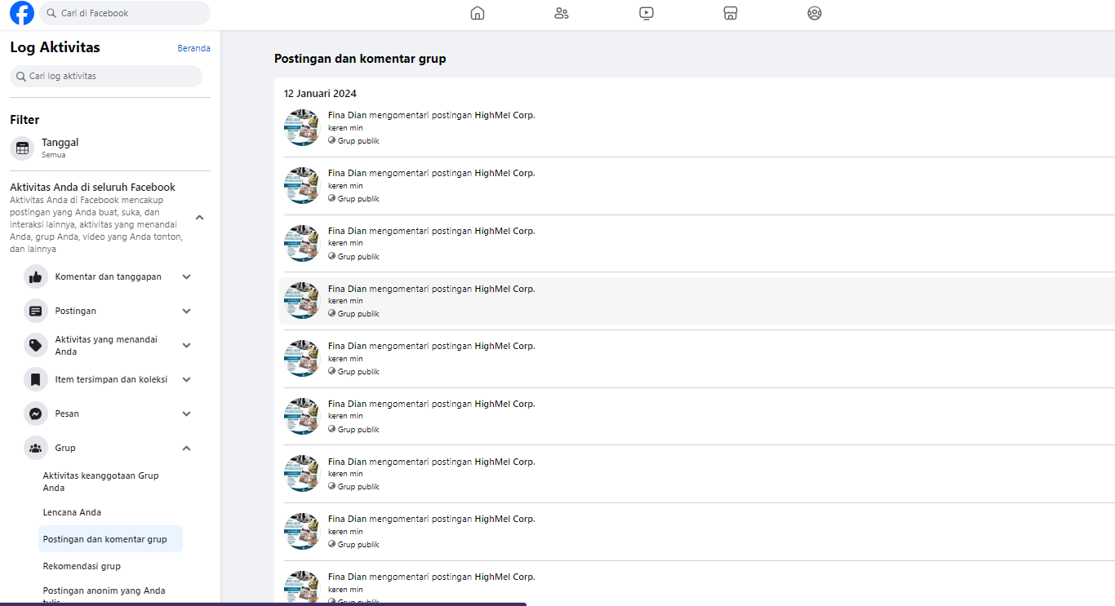Click the tag icon for Aktivitas yang menandai Anda
This screenshot has height=606, width=1115.
36,346
